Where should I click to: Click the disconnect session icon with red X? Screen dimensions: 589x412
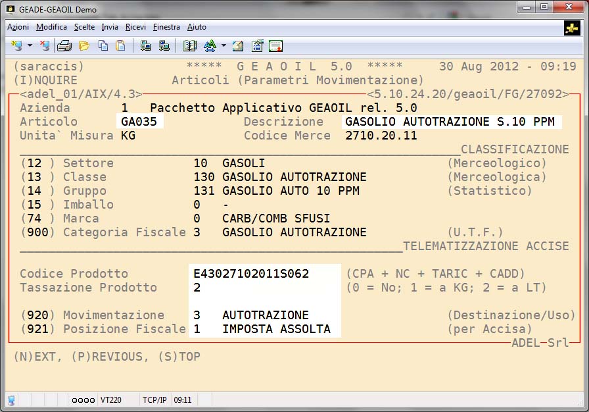point(44,46)
